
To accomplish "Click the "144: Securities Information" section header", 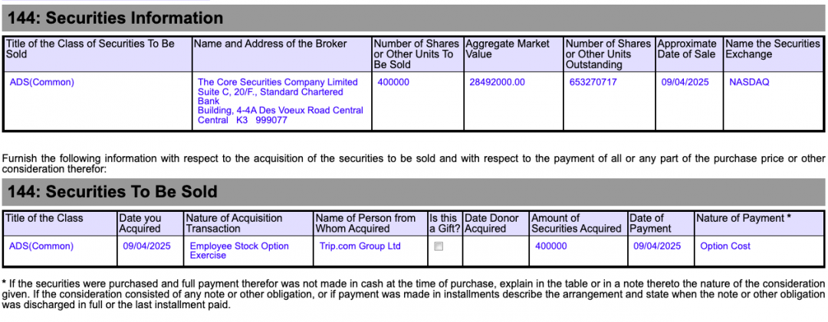I will coord(115,18).
